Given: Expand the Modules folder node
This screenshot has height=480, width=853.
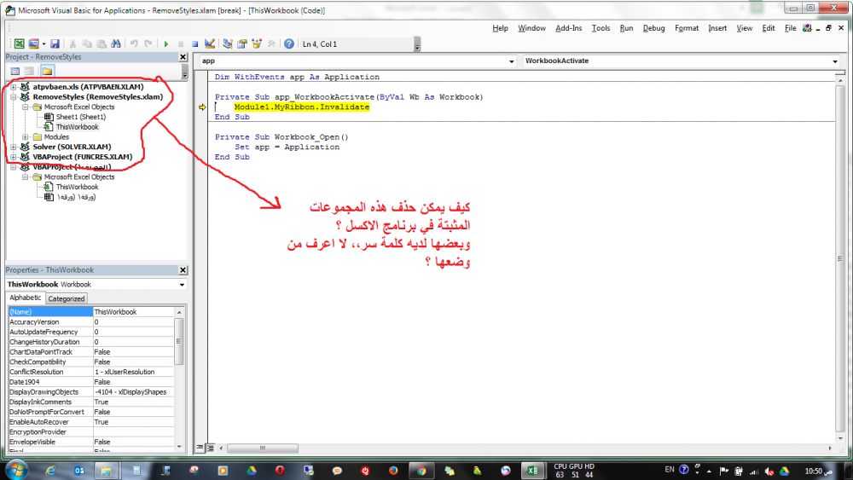Looking at the screenshot, I should pyautogui.click(x=25, y=137).
